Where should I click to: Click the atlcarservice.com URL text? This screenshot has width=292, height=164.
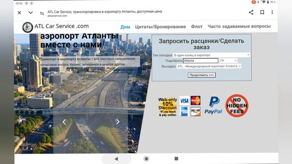57,16
